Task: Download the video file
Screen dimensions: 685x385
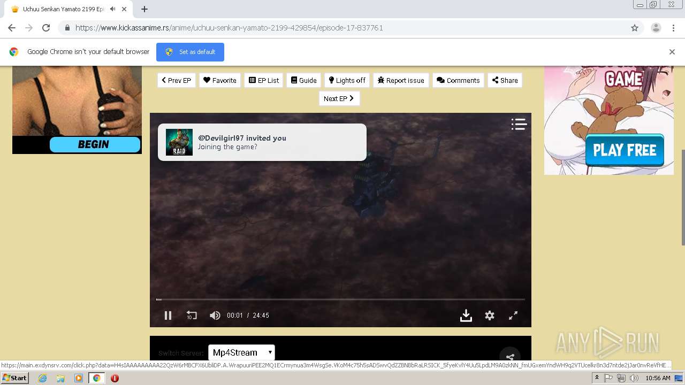Action: click(466, 315)
